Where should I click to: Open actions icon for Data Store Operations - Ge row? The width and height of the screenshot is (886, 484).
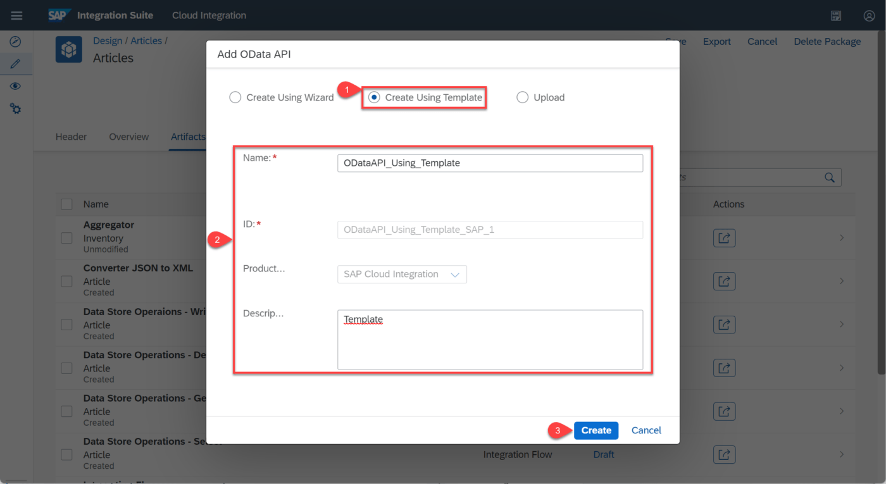[x=725, y=411]
